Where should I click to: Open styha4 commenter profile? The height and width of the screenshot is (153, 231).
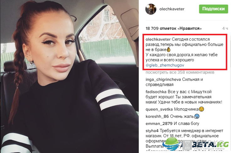point(152,131)
